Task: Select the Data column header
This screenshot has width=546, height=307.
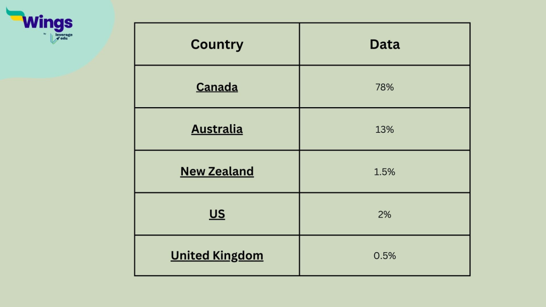Action: pos(384,44)
